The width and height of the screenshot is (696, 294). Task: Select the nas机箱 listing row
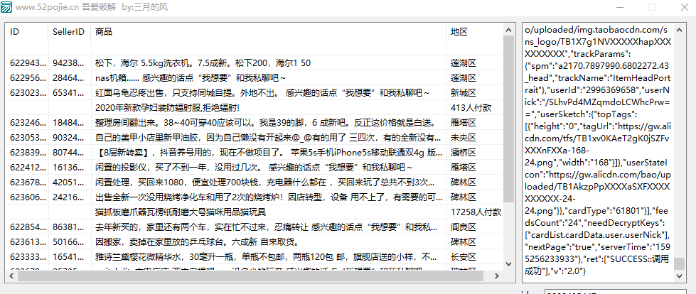coord(255,78)
